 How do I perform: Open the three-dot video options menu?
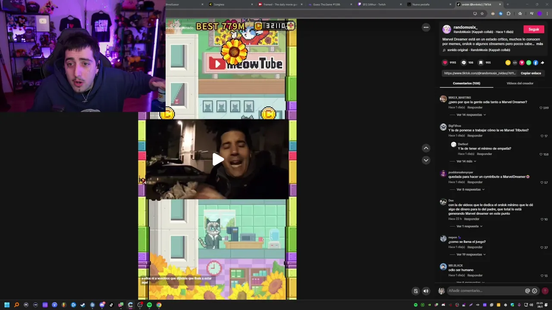coord(426,28)
